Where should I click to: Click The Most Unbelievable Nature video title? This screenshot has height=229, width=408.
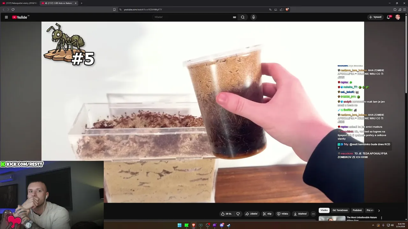point(362,219)
